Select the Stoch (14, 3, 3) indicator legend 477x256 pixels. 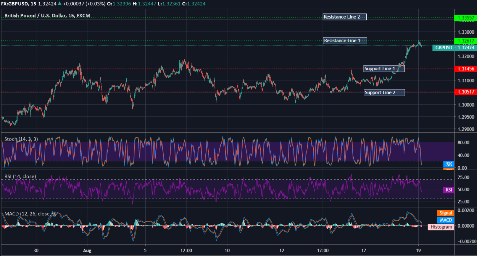[21, 139]
